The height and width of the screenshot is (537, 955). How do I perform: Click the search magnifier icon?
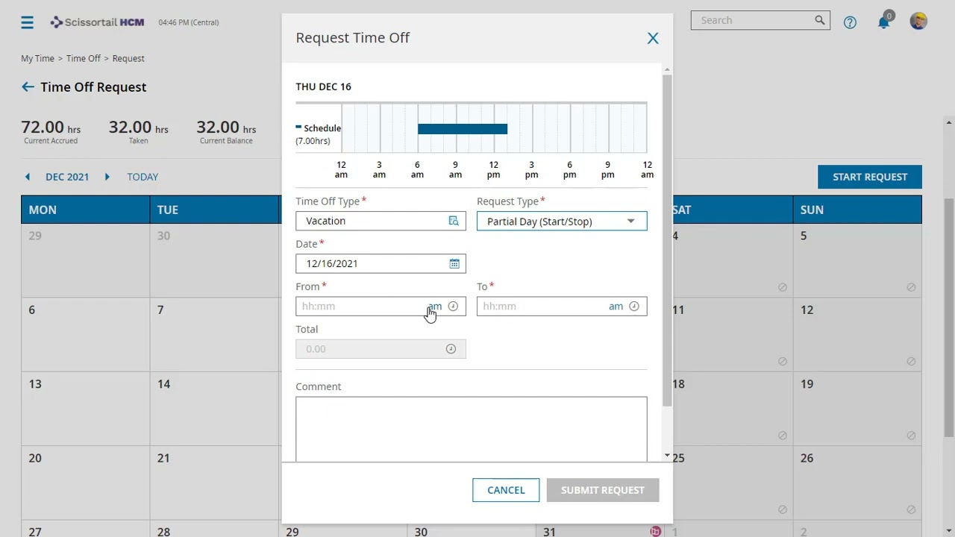click(818, 20)
